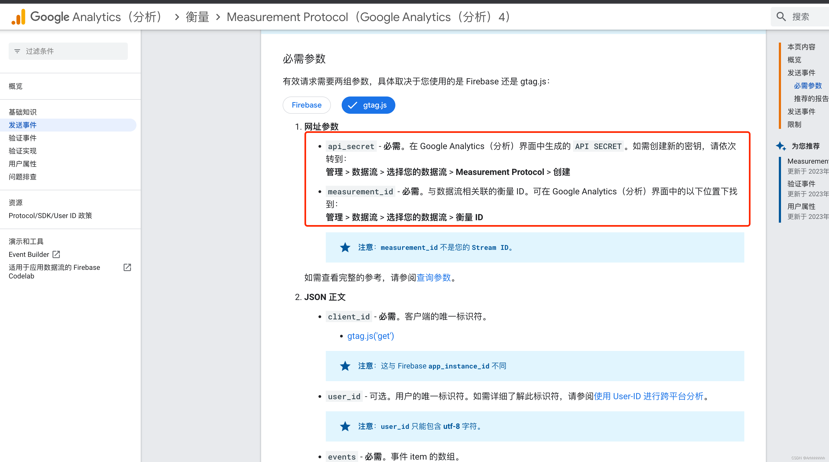The width and height of the screenshot is (829, 462).
Task: Click the JSON 正文 list heading
Action: (x=325, y=297)
